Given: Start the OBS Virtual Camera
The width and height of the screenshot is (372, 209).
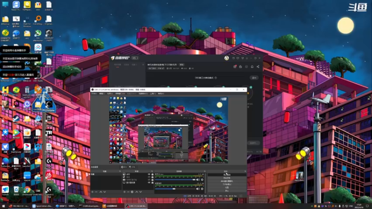Looking at the screenshot, I should 227,181.
